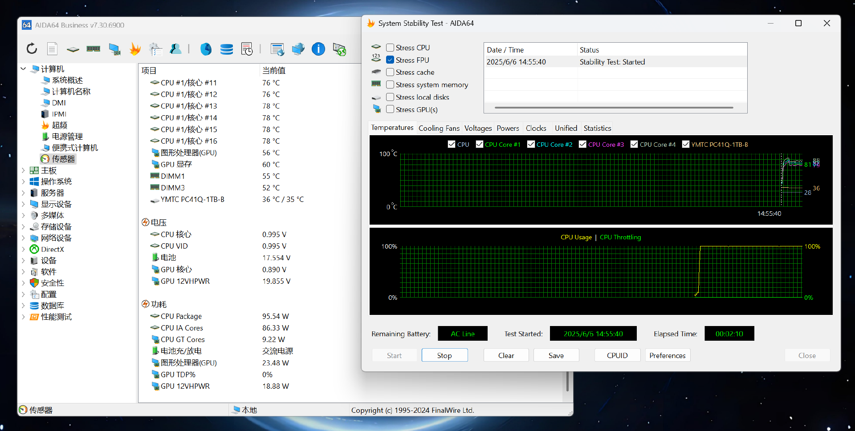Click the blue database stack toolbar icon

pos(227,49)
